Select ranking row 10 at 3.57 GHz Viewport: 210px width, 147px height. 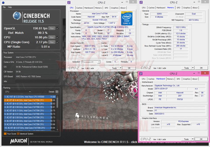[29, 128]
